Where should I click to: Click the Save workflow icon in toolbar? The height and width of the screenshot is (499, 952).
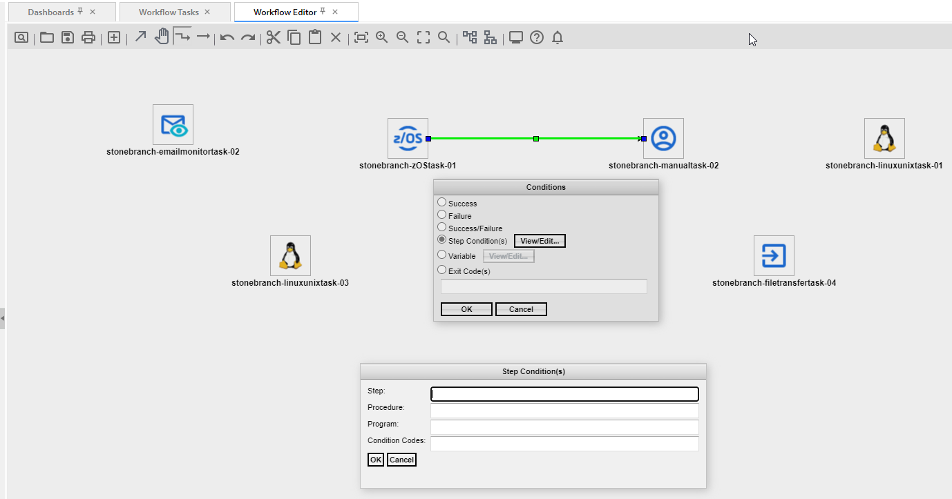pos(68,37)
